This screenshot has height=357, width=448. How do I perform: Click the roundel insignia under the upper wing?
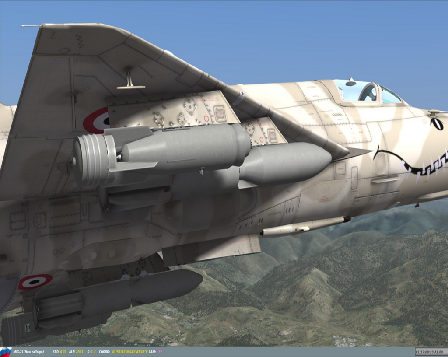coord(96,121)
